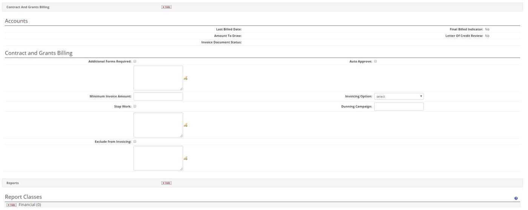Click the Additional Forms Required description textarea

[x=158, y=78]
